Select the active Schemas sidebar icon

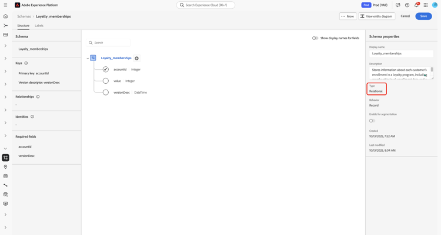click(5, 158)
